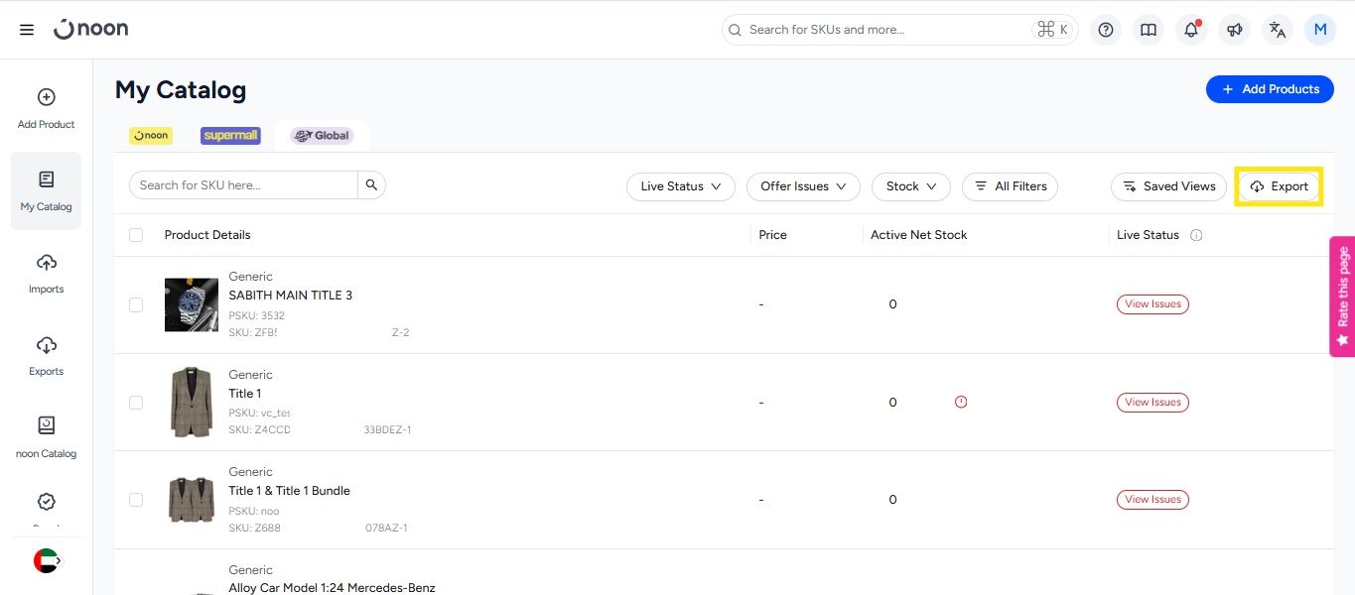Expand the Live Status filter dropdown
This screenshot has width=1355, height=595.
680,186
